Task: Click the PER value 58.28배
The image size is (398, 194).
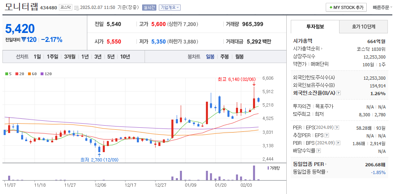Action: (365, 128)
